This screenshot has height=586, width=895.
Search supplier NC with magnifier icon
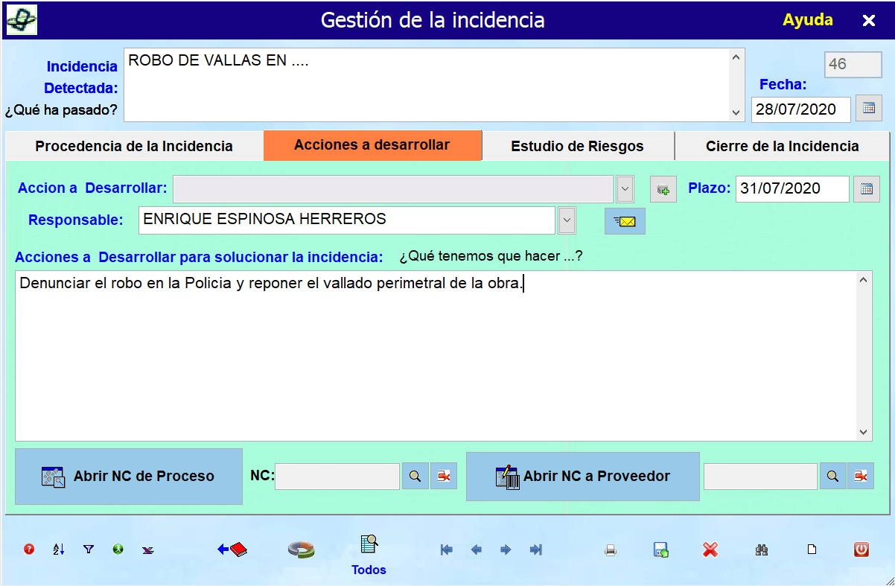(x=833, y=476)
